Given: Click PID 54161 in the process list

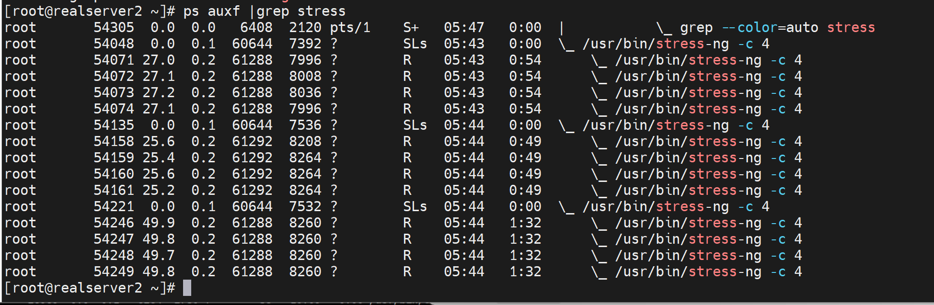Looking at the screenshot, I should point(114,190).
